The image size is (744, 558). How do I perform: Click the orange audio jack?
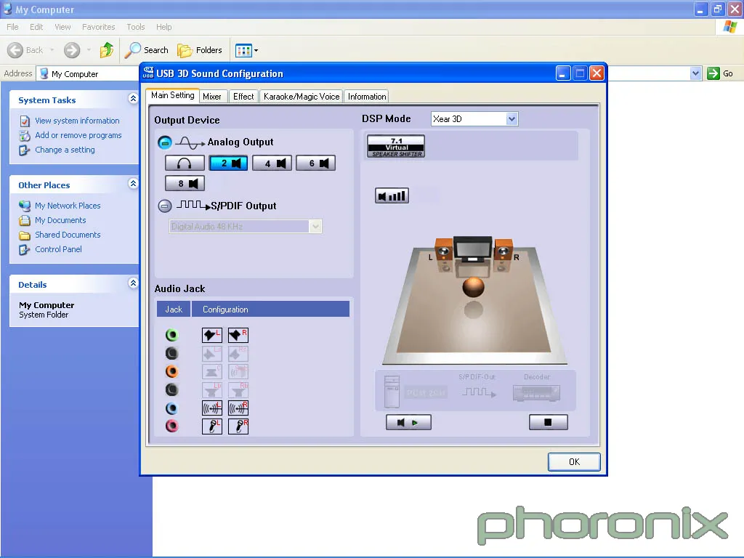pos(171,371)
